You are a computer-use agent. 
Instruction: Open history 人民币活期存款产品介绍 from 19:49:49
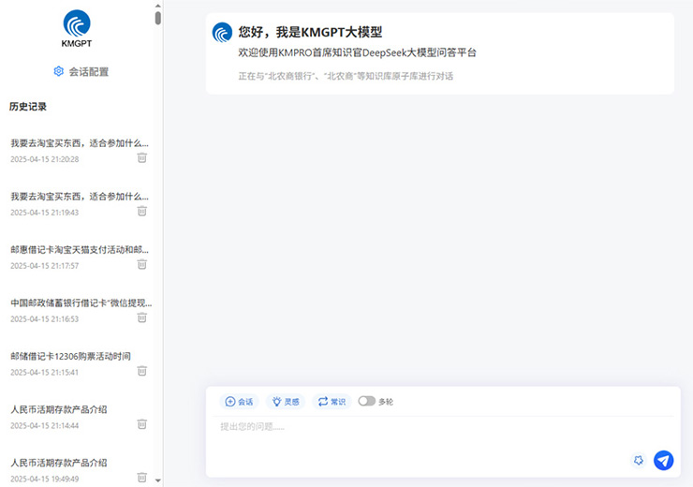click(59, 463)
